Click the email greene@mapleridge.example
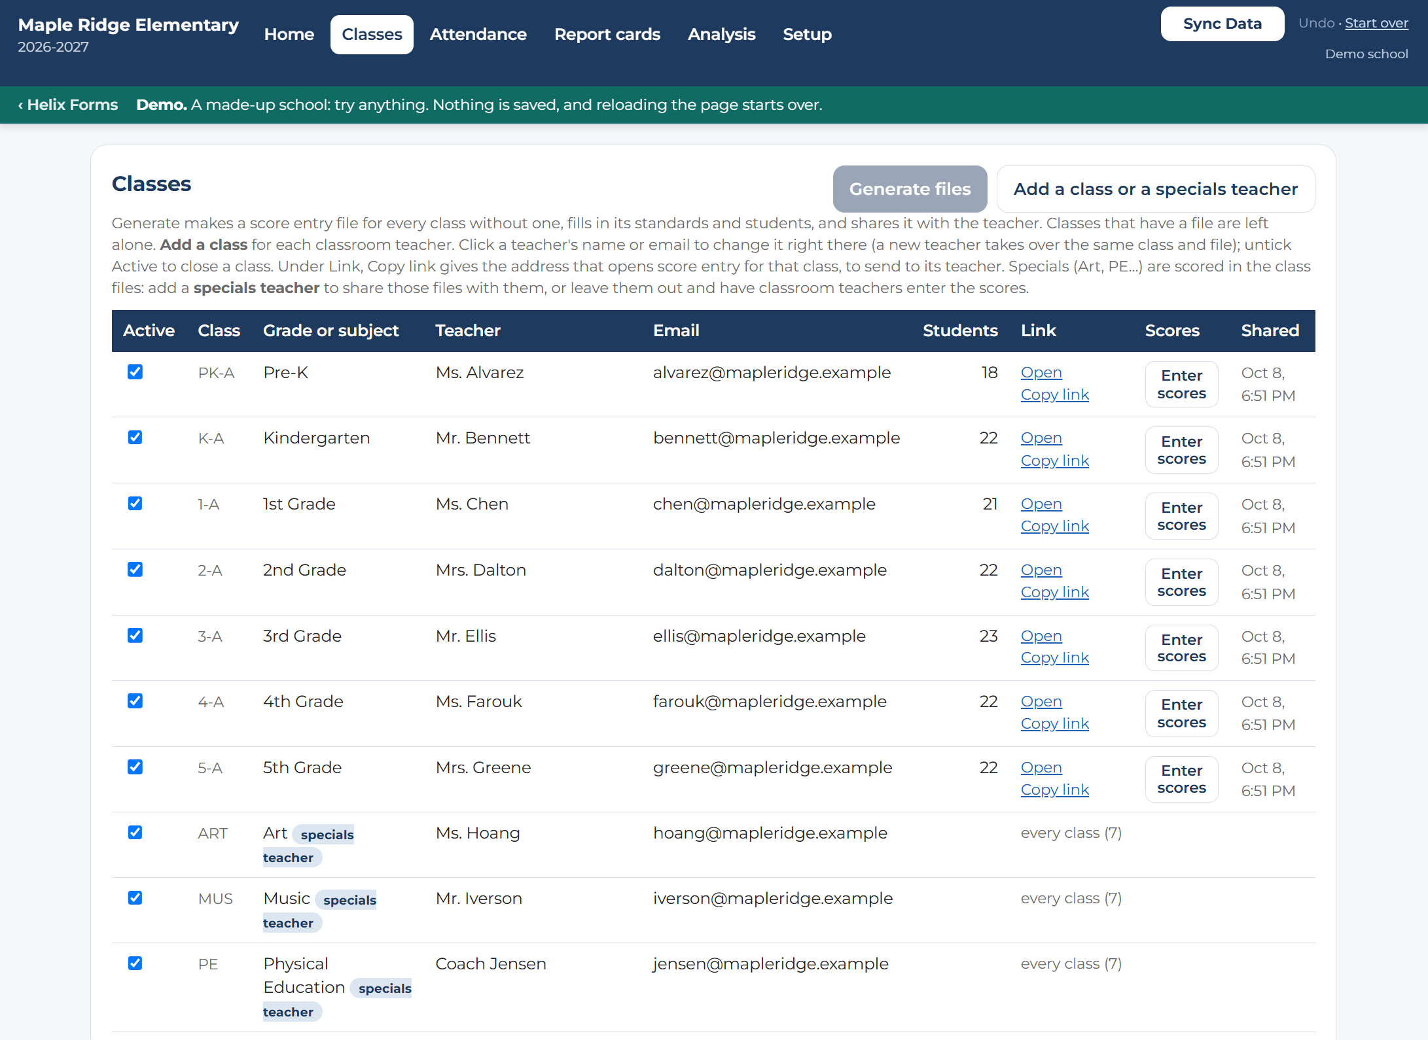The width and height of the screenshot is (1428, 1040). 772,768
